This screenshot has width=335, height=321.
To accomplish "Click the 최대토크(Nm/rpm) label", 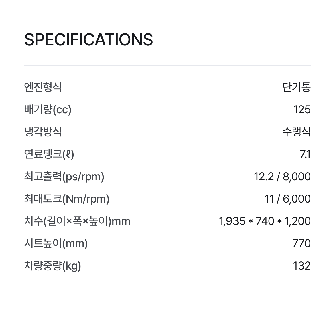I will [x=67, y=199].
